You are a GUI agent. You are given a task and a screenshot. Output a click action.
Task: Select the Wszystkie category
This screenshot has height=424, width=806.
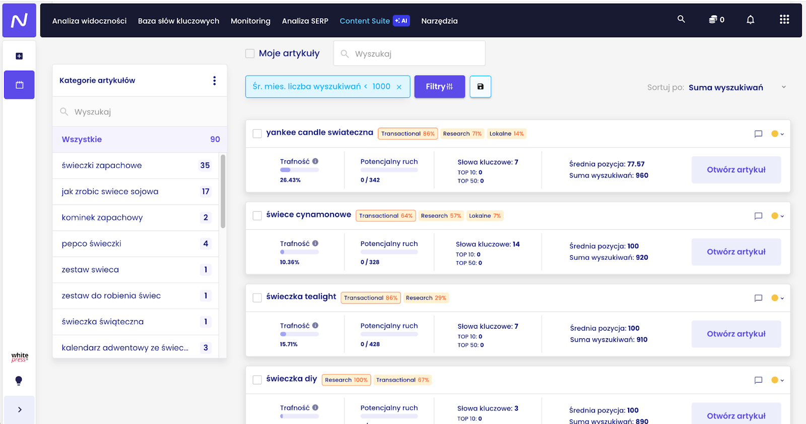click(140, 140)
